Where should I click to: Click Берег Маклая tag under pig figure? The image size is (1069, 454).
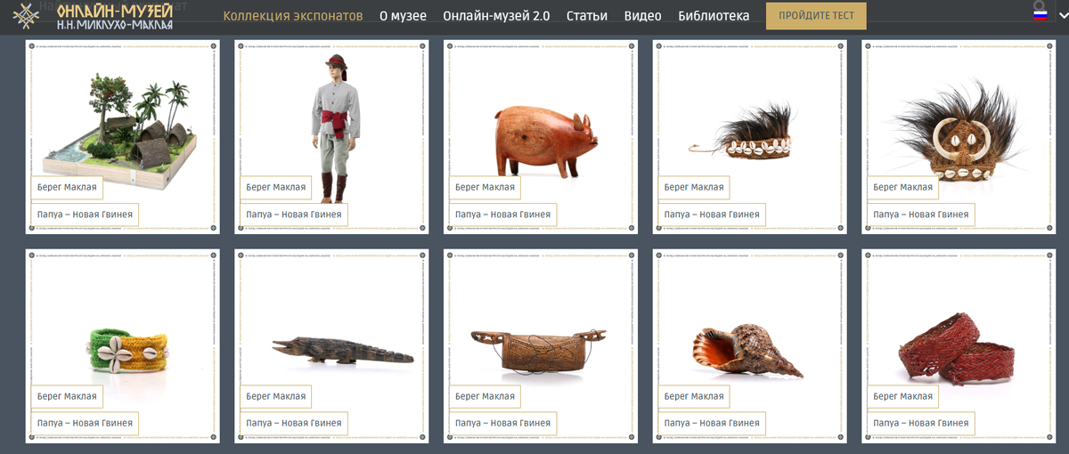[485, 188]
